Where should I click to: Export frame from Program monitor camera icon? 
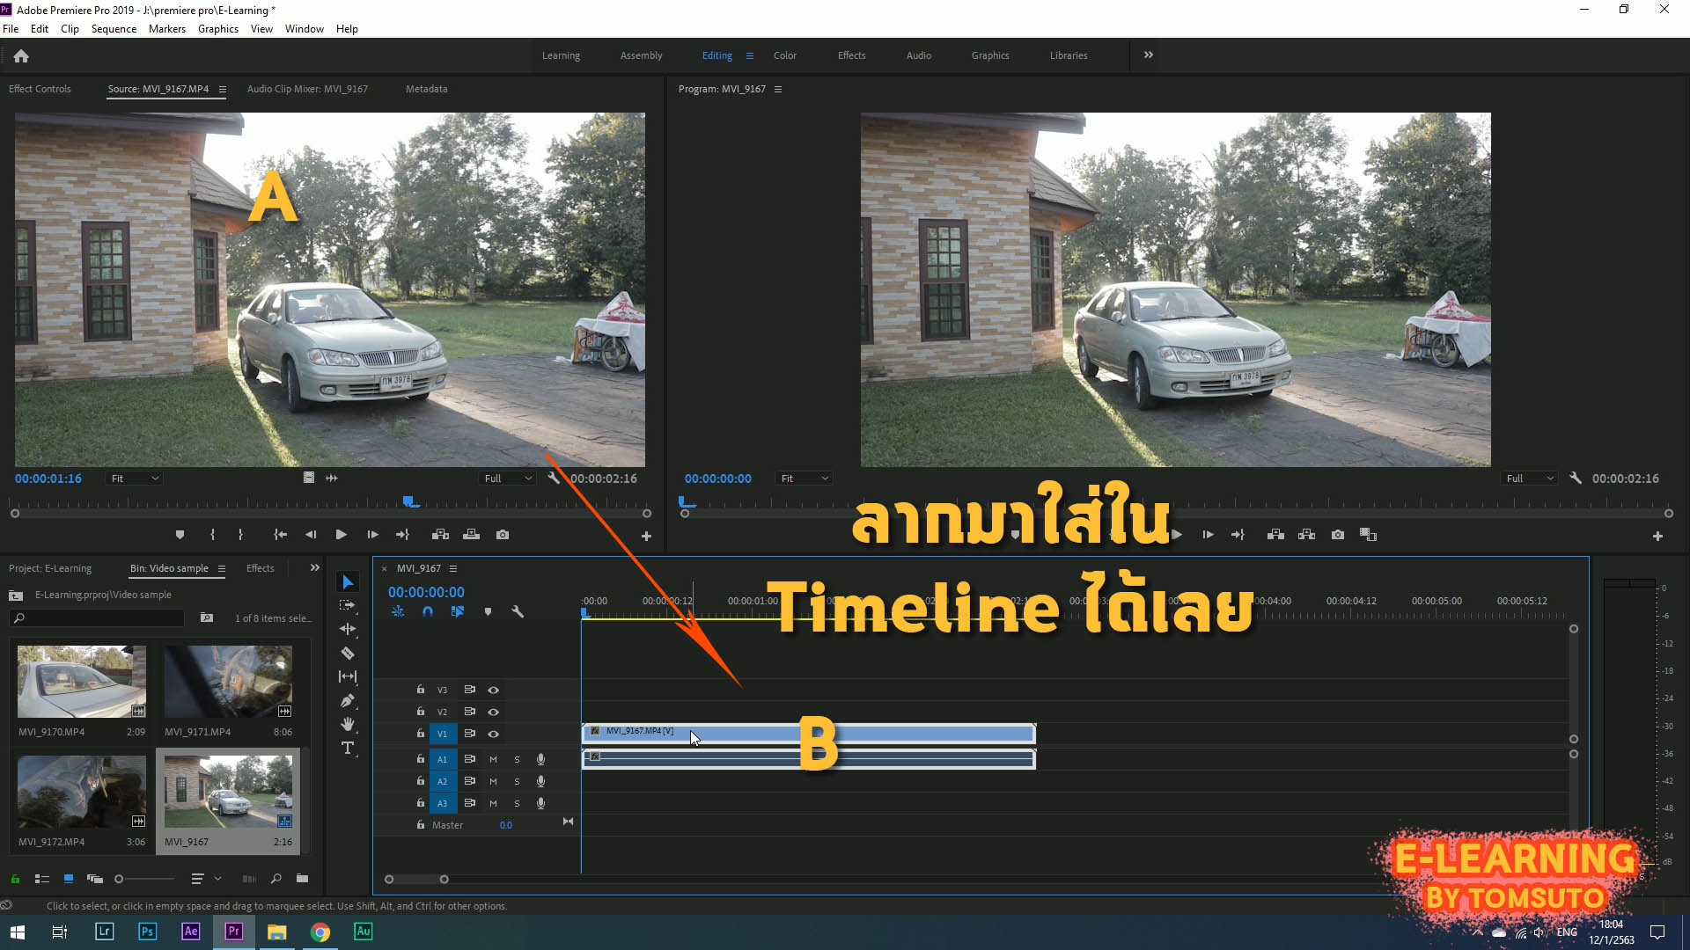(x=1338, y=534)
